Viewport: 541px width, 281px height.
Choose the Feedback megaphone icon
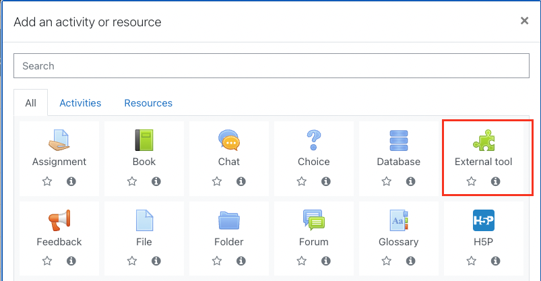tap(59, 220)
